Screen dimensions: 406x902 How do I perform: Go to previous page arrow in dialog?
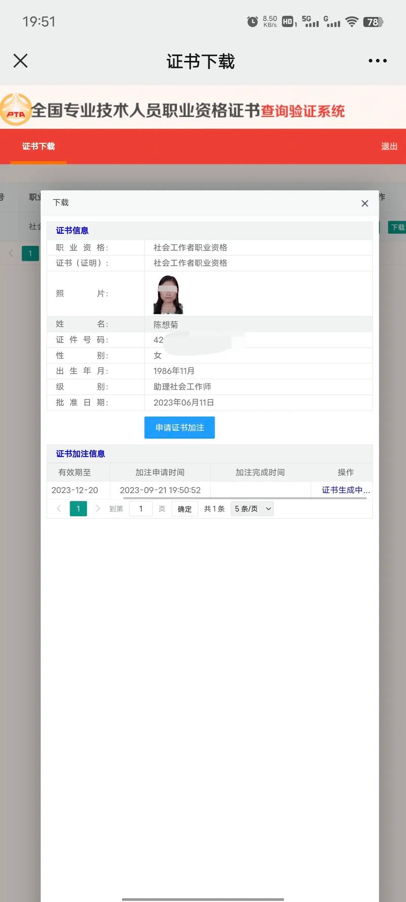coord(59,508)
